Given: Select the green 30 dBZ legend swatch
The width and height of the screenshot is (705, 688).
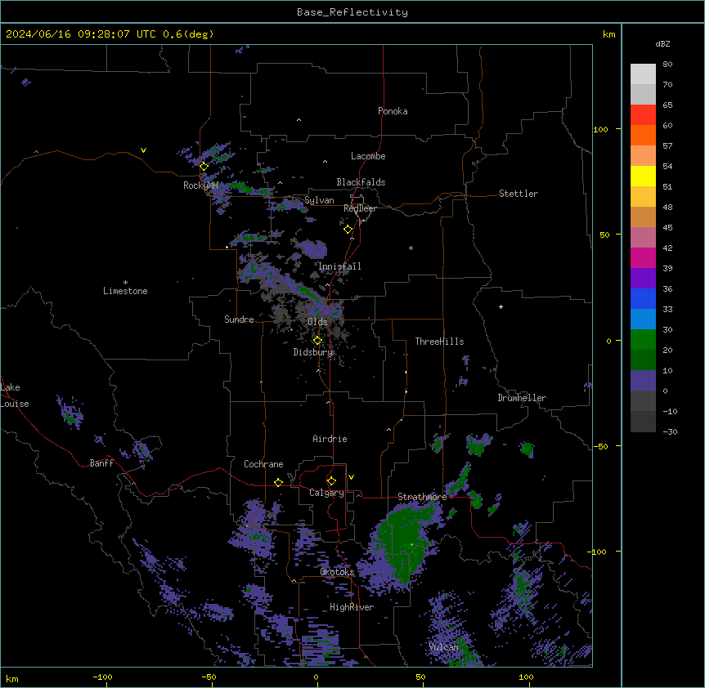Looking at the screenshot, I should coord(643,340).
